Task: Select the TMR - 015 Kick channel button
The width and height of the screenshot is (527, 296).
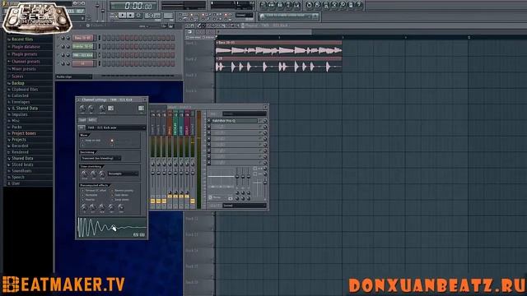Action: click(82, 55)
